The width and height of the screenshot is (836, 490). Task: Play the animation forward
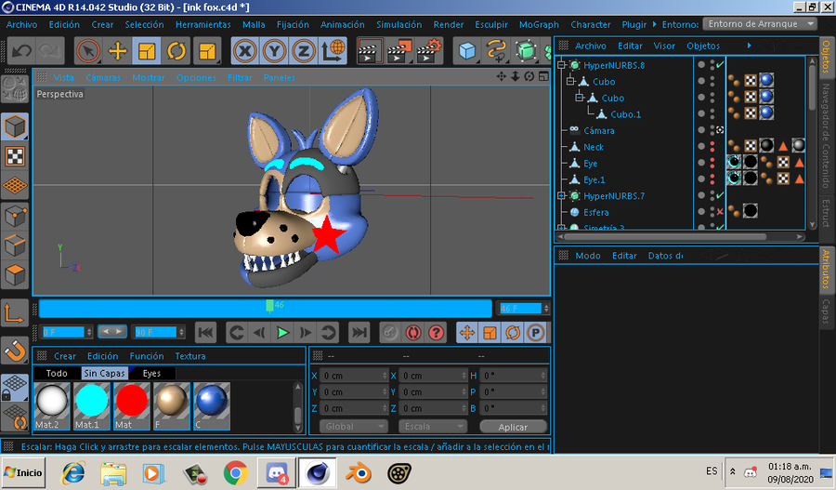point(282,333)
